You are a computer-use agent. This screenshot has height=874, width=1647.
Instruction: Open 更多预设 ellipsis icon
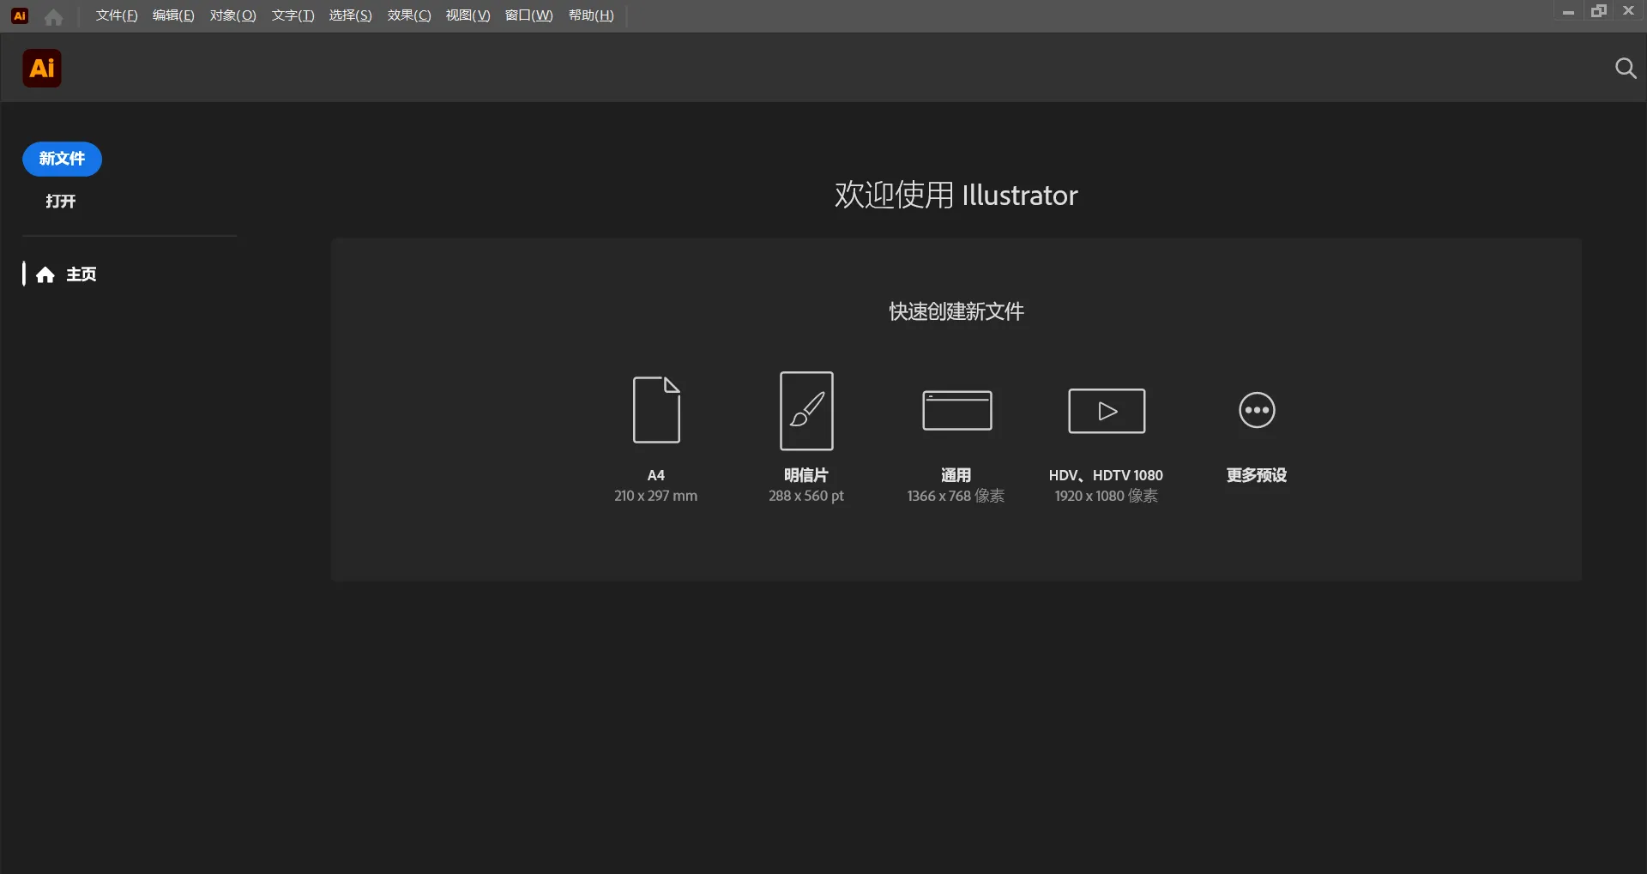(1256, 411)
